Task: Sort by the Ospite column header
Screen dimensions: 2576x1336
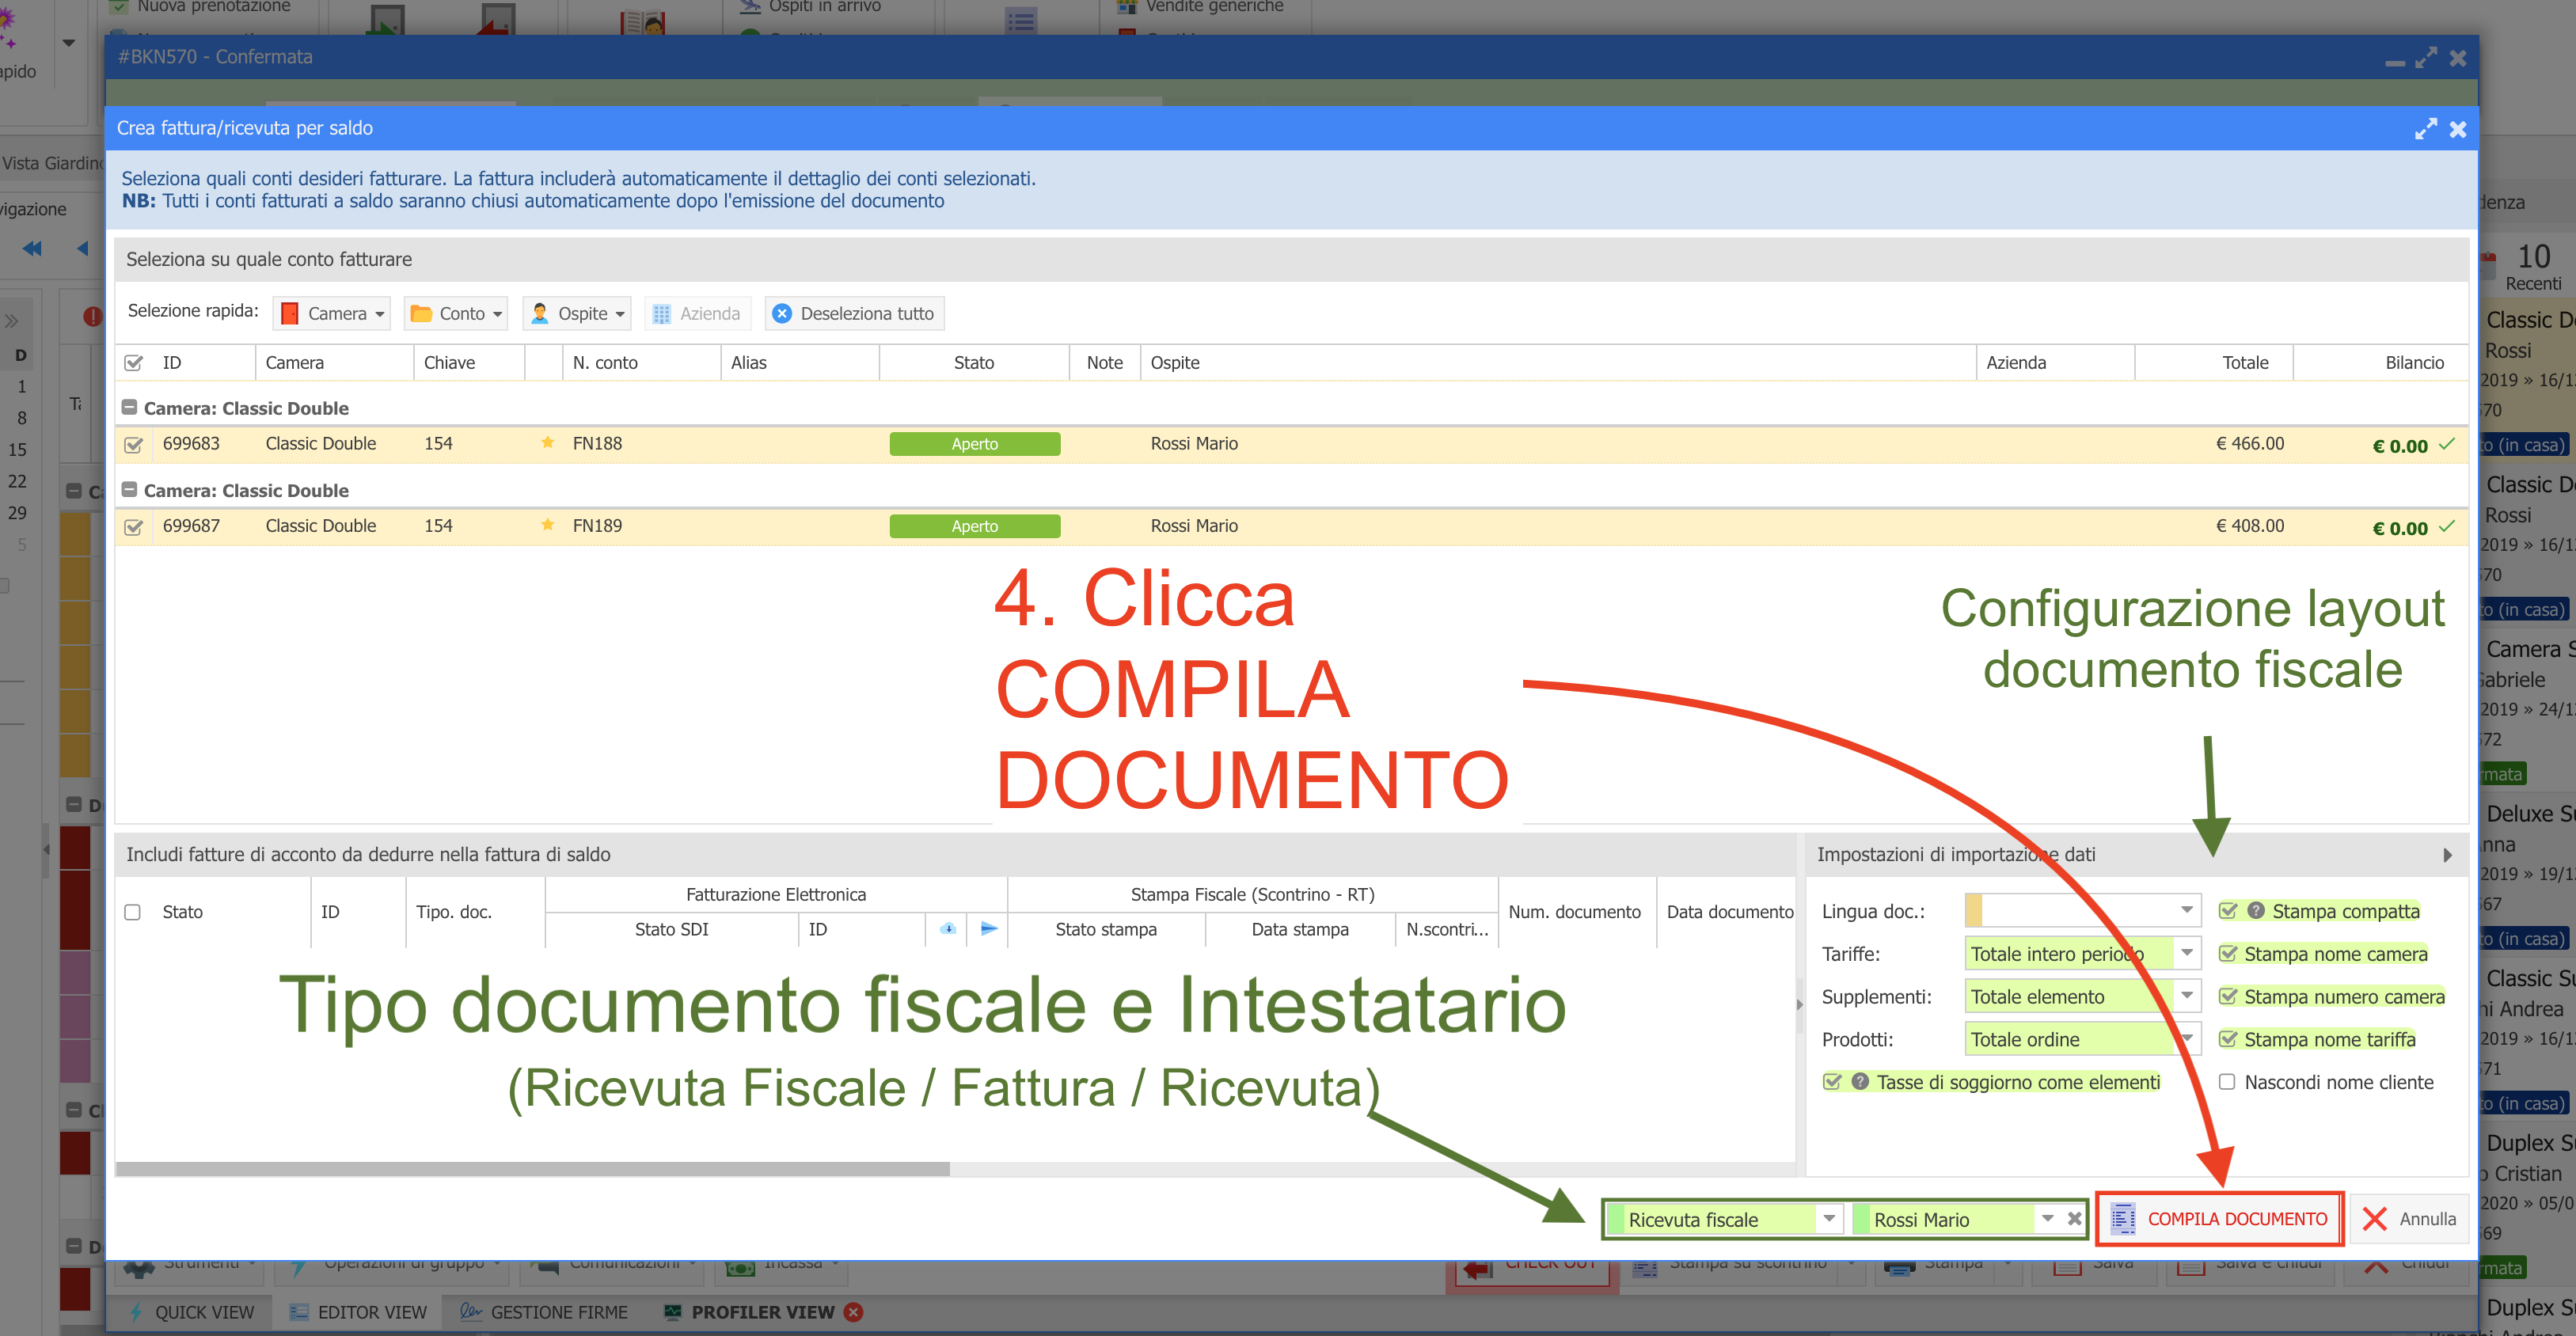Action: [1557, 363]
